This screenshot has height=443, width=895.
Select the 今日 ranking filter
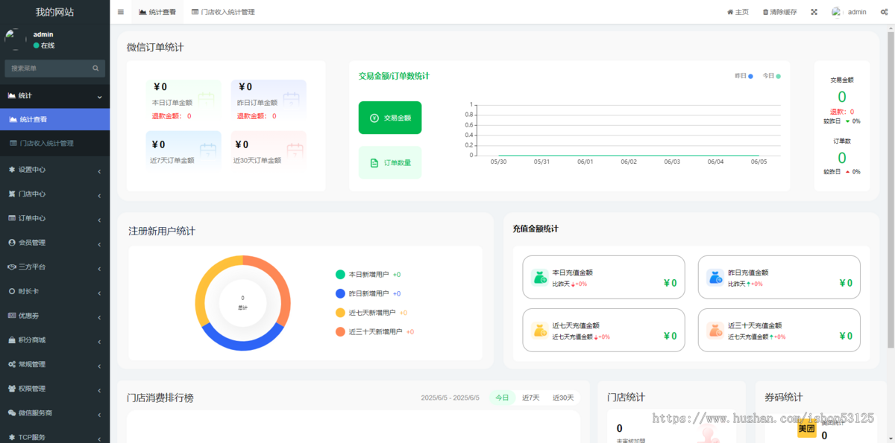pos(503,398)
